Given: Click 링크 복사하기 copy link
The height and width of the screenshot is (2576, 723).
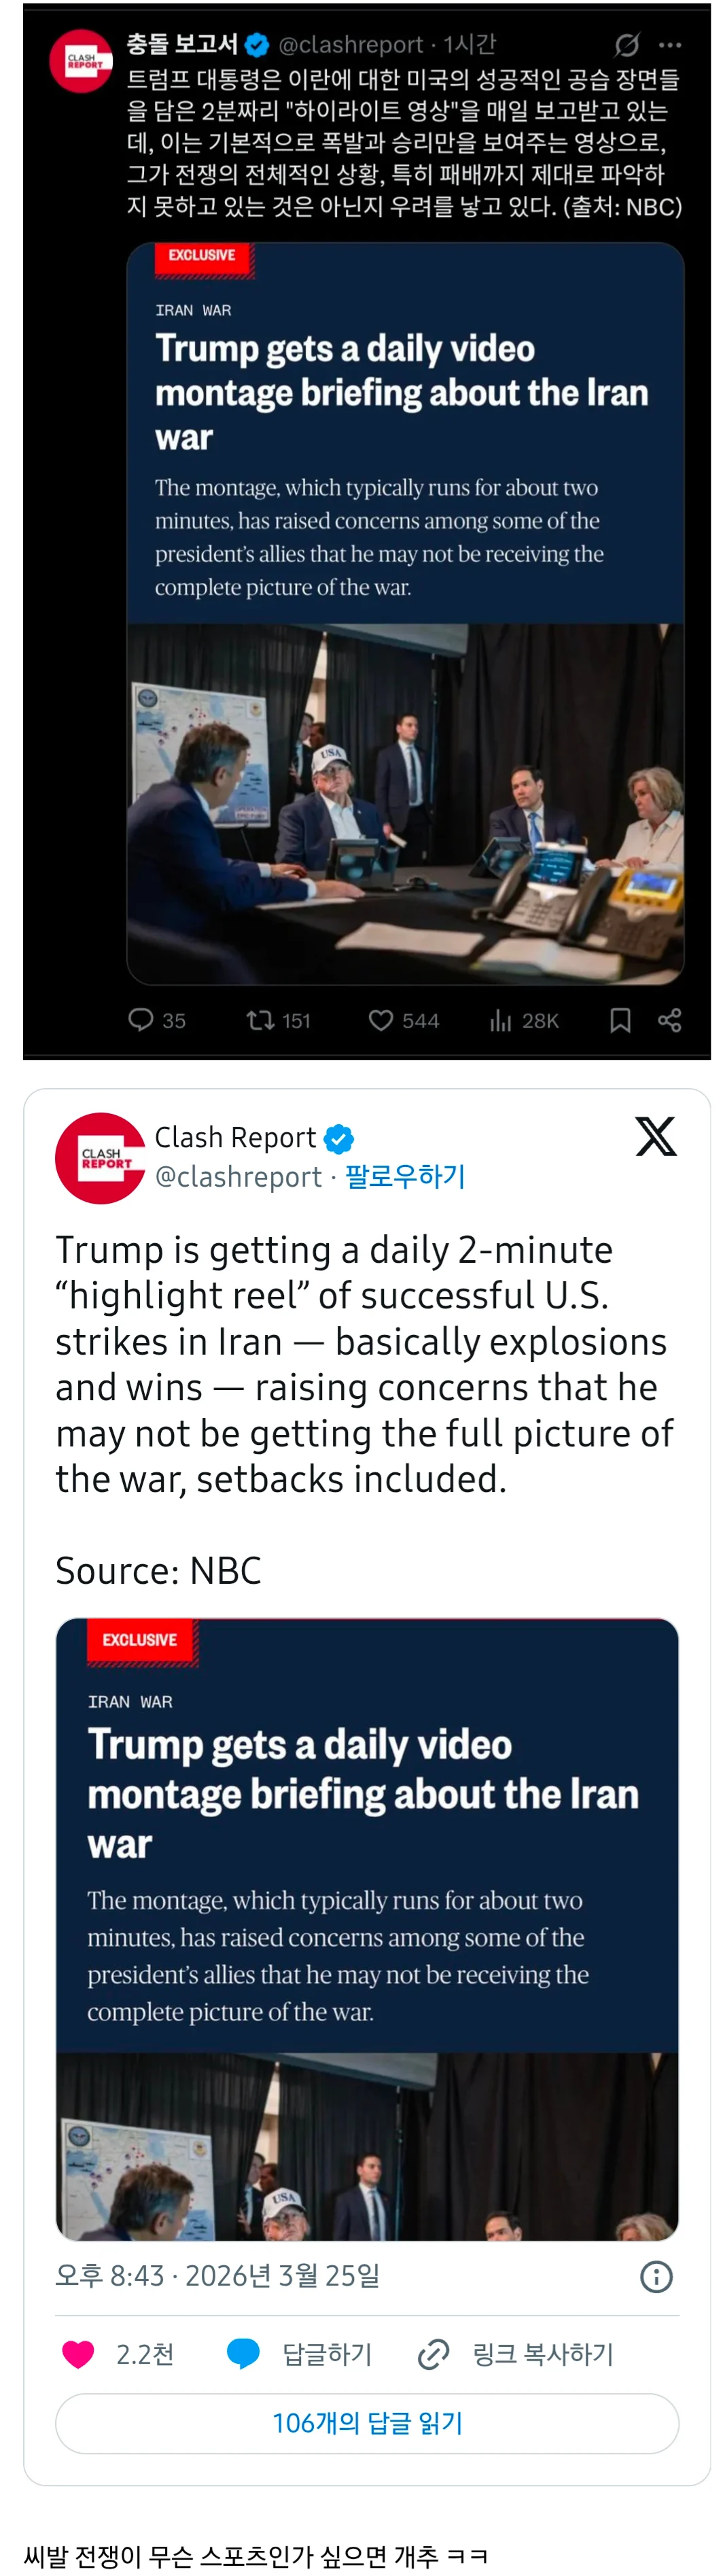Looking at the screenshot, I should (515, 2354).
